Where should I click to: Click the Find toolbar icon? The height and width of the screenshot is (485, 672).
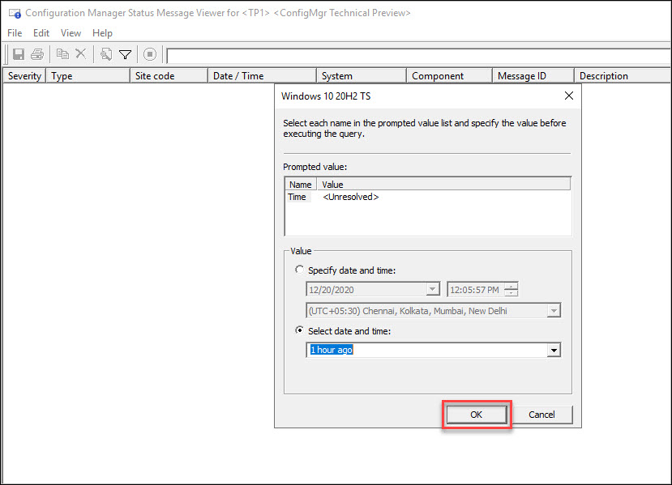pos(106,54)
